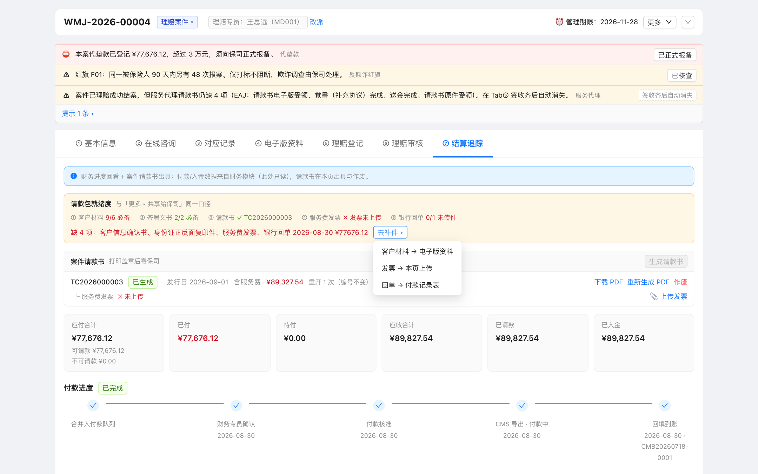Click 服务费发票 未上传 sub-row
The height and width of the screenshot is (474, 758).
pos(109,296)
